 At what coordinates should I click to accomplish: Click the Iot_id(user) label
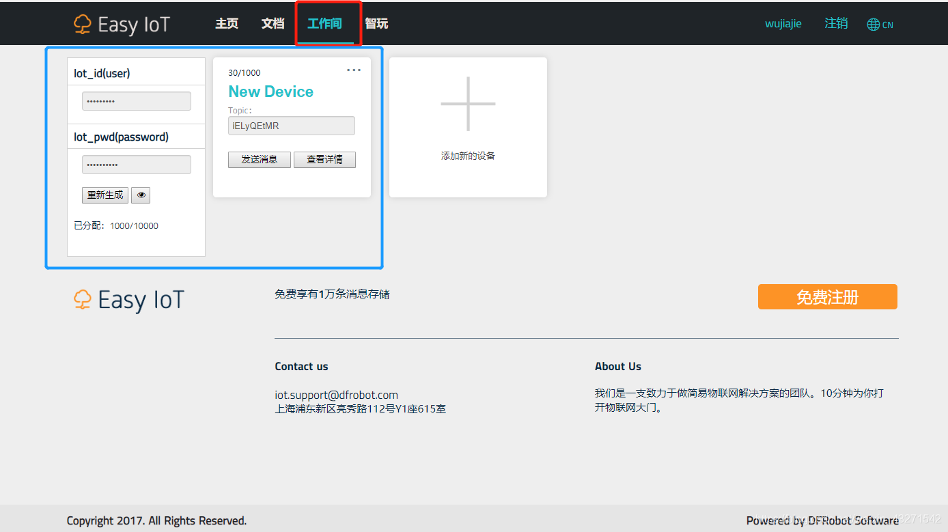[102, 73]
